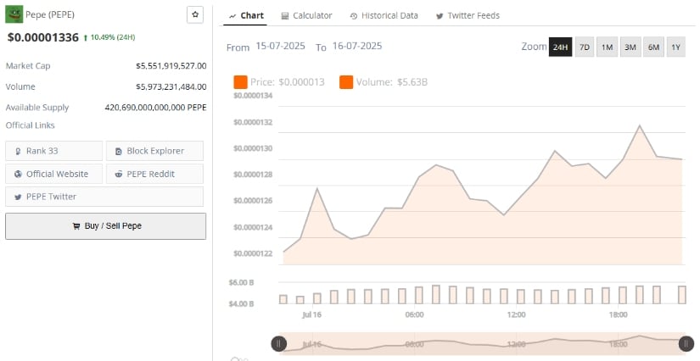
Task: Open the Block Explorer link
Action: click(x=154, y=151)
